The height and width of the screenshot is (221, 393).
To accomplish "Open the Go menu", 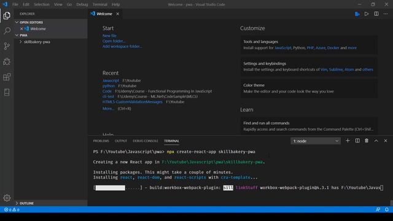I will pos(69,4).
